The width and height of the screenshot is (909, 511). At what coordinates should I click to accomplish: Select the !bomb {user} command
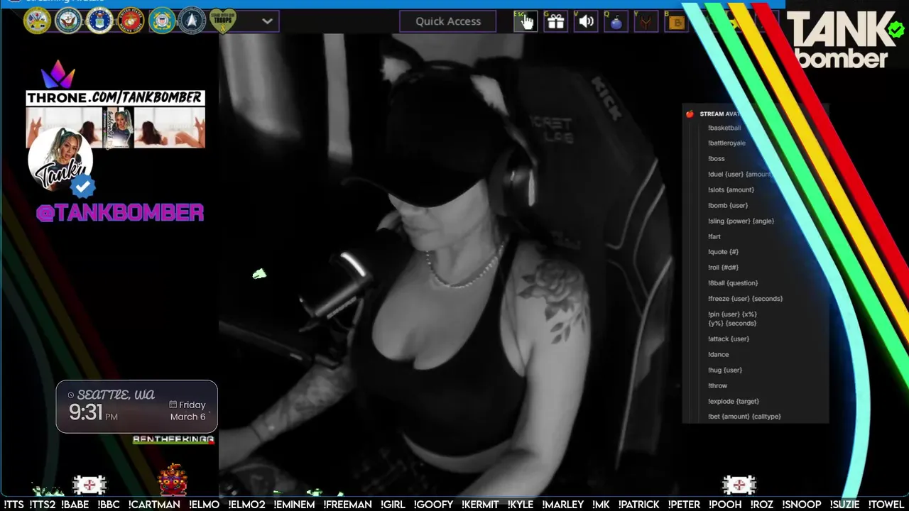tap(728, 205)
